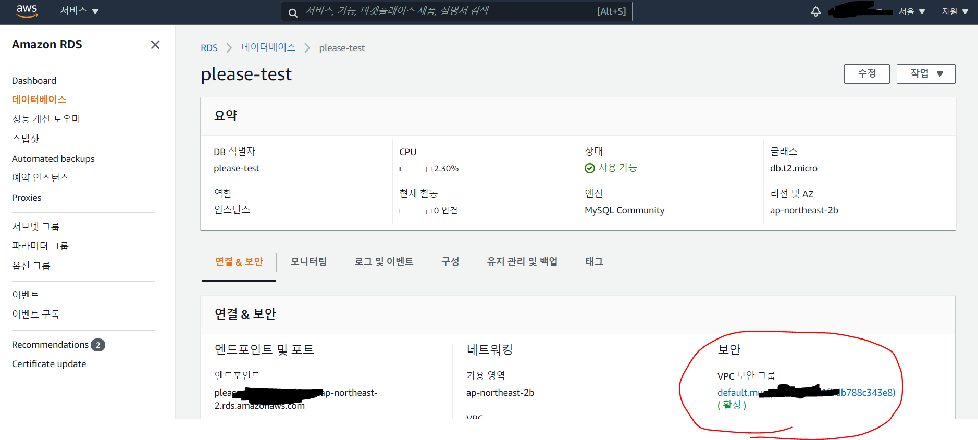Open 성능 개선 도우미 in sidebar
The width and height of the screenshot is (978, 440).
[46, 119]
